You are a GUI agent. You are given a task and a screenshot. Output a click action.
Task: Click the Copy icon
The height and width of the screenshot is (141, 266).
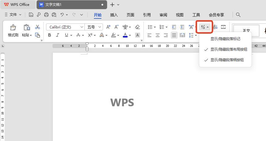coord(37,35)
